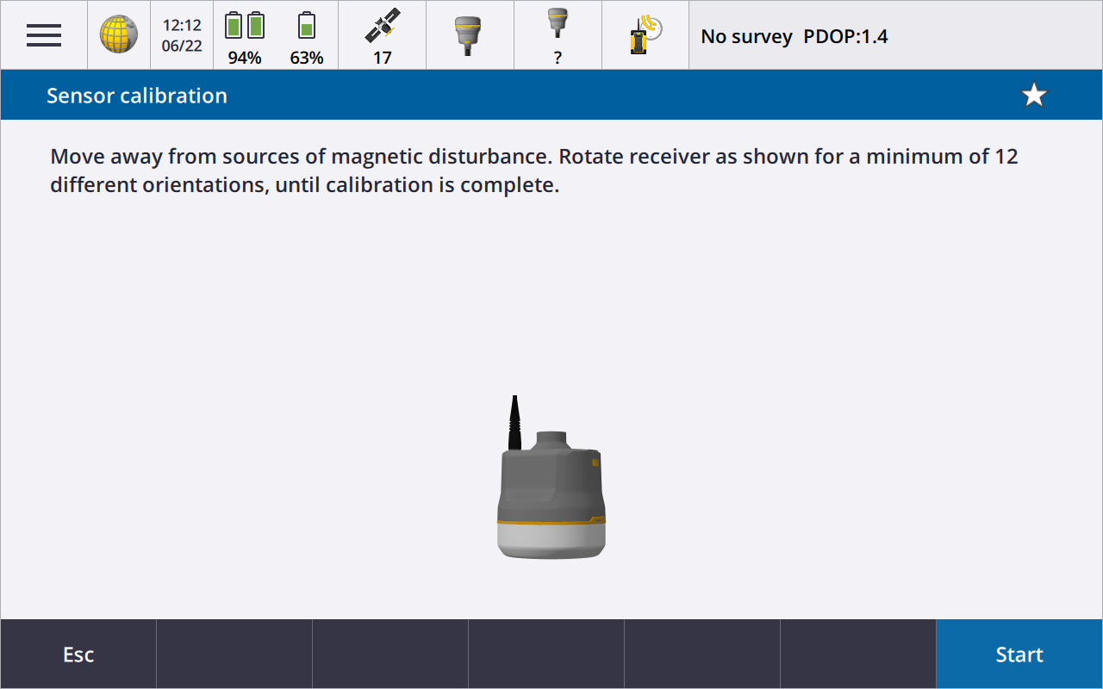Start the sensor calibration
This screenshot has height=689, width=1103.
click(x=1019, y=655)
